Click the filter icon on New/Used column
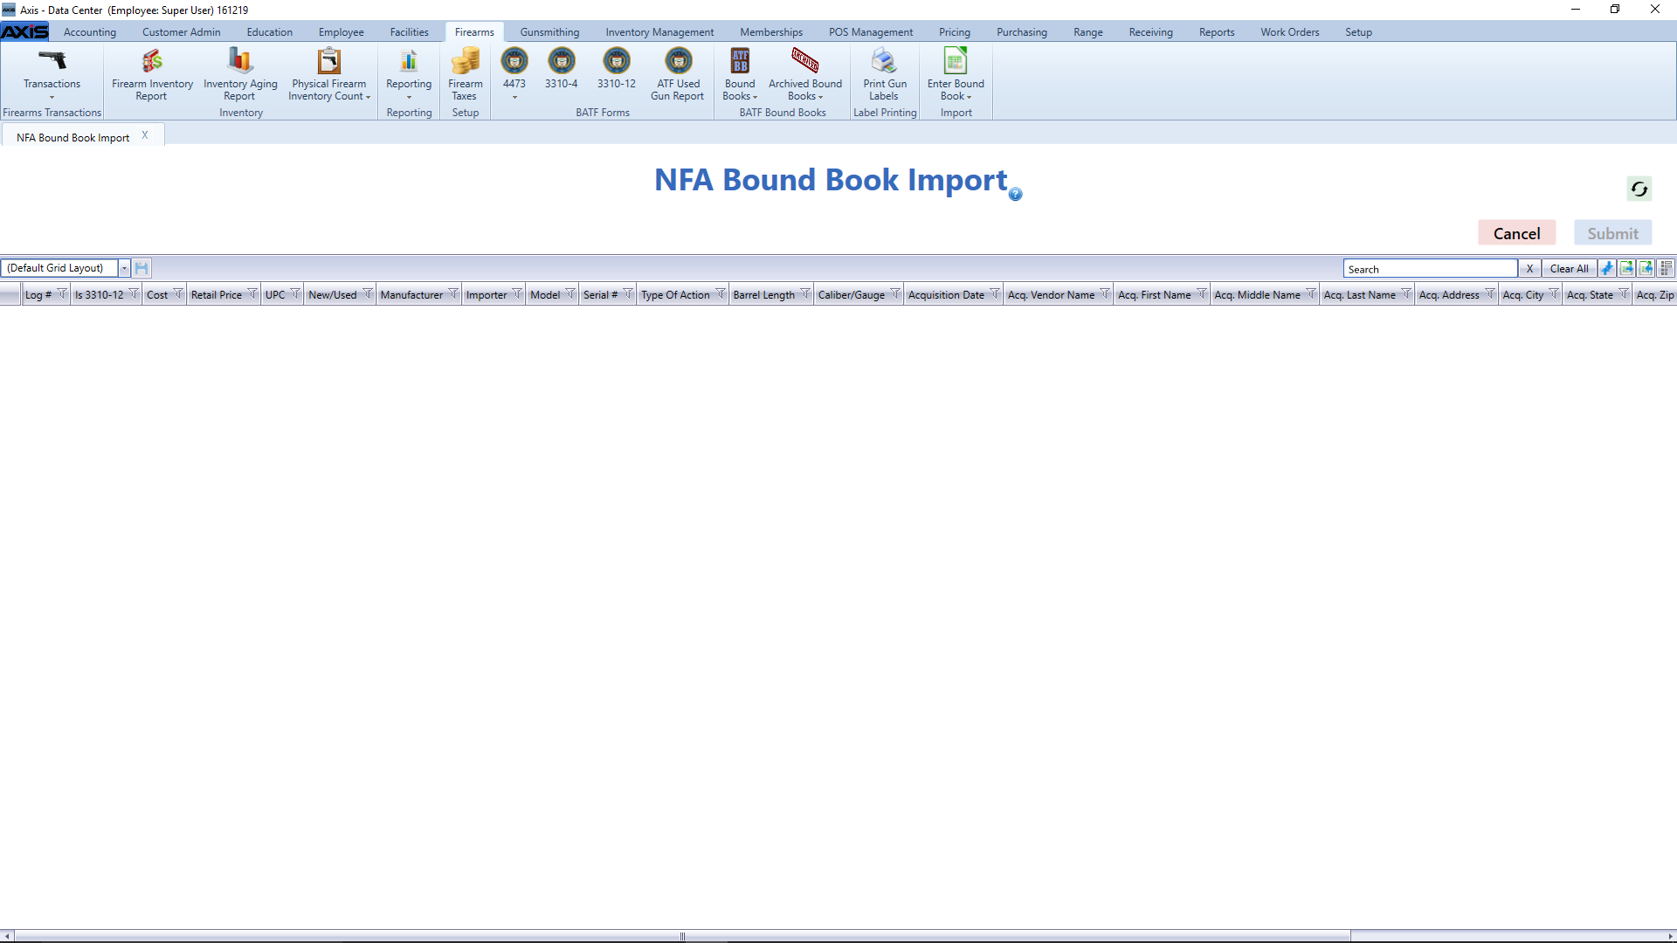1677x943 pixels. (367, 294)
